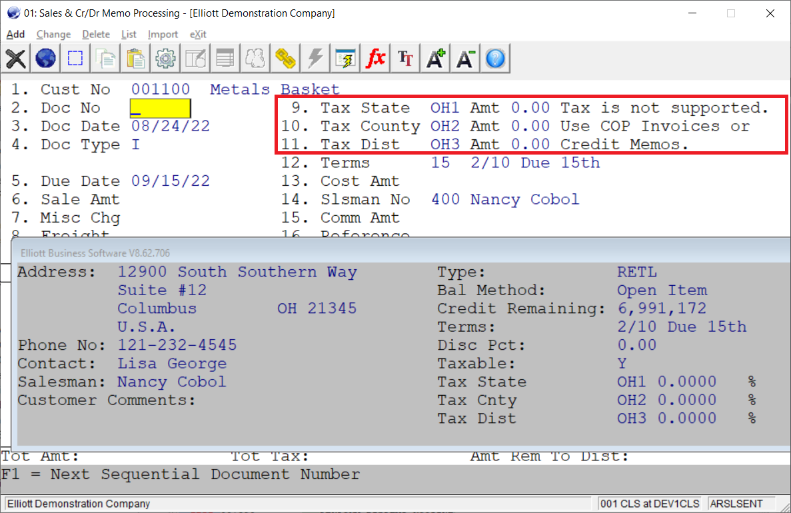The height and width of the screenshot is (513, 791).
Task: Click customer number 001100
Action: pyautogui.click(x=161, y=89)
